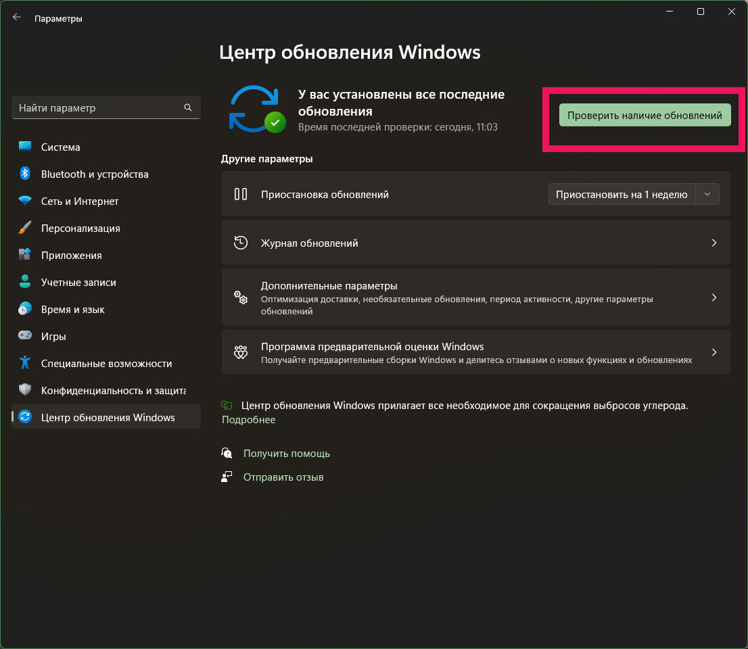Click Проверить наличие обновлений button
The image size is (748, 649).
(645, 115)
